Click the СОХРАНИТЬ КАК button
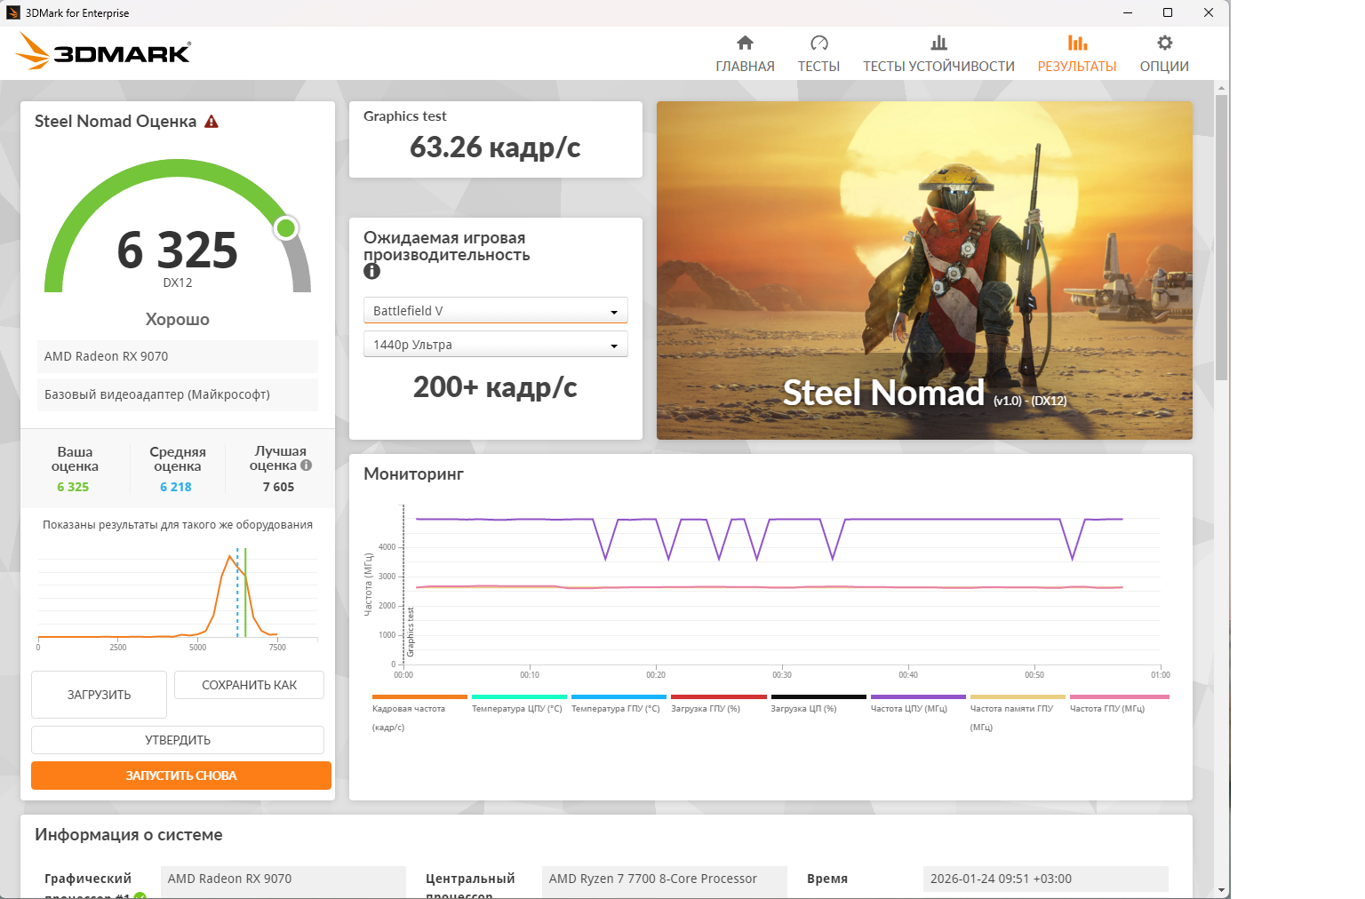 pos(249,685)
